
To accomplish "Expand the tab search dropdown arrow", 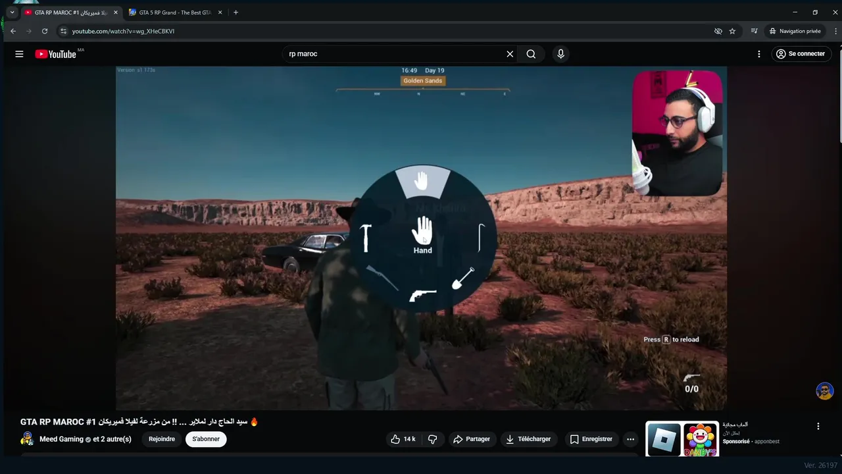I will click(x=12, y=12).
